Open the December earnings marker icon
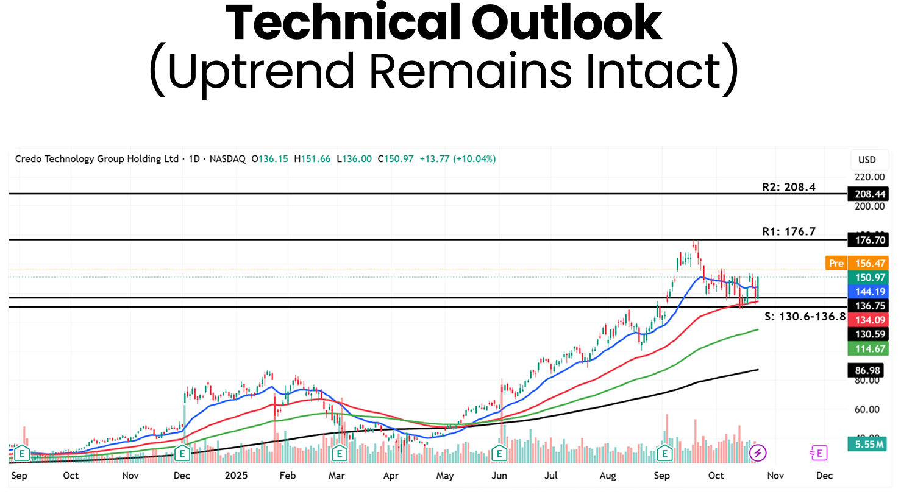The height and width of the screenshot is (500, 901). (x=182, y=453)
